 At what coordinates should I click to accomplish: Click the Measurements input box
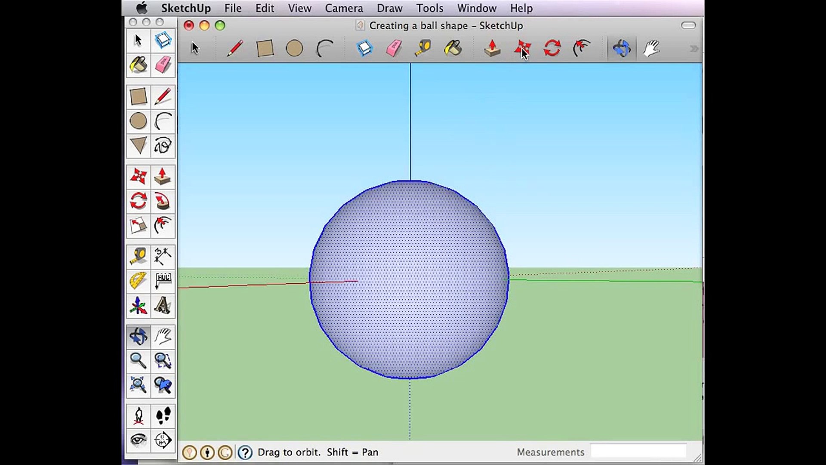click(x=638, y=451)
